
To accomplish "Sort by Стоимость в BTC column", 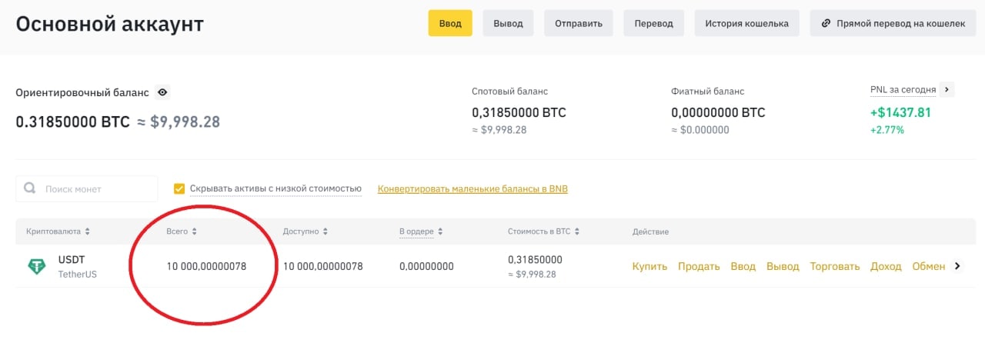I will (x=577, y=231).
